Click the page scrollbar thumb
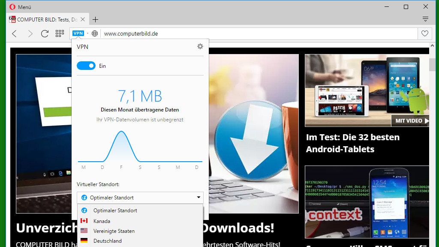The height and width of the screenshot is (247, 439). coord(432,64)
